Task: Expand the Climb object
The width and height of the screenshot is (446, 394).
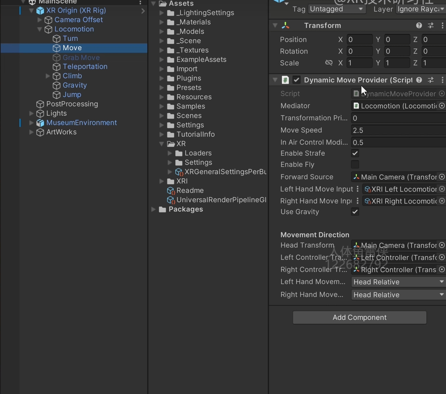Action: click(x=48, y=76)
